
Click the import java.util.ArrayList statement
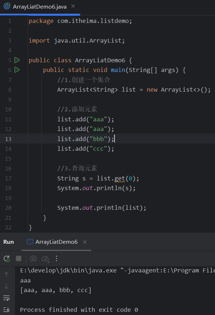tap(77, 40)
